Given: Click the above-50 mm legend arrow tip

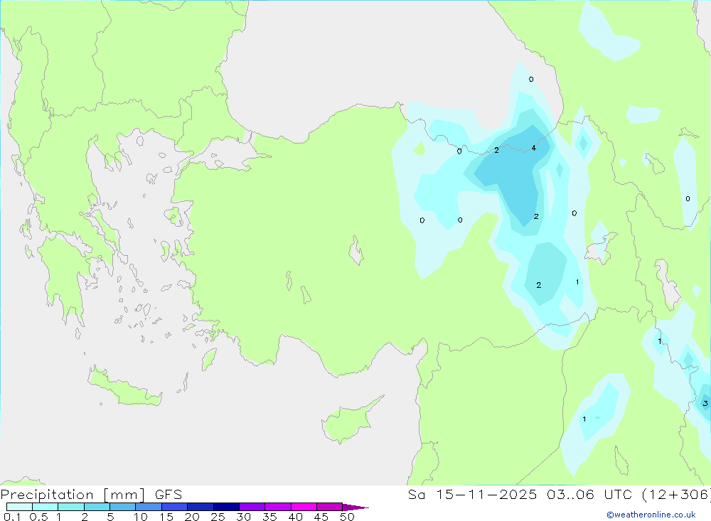Looking at the screenshot, I should click(355, 507).
